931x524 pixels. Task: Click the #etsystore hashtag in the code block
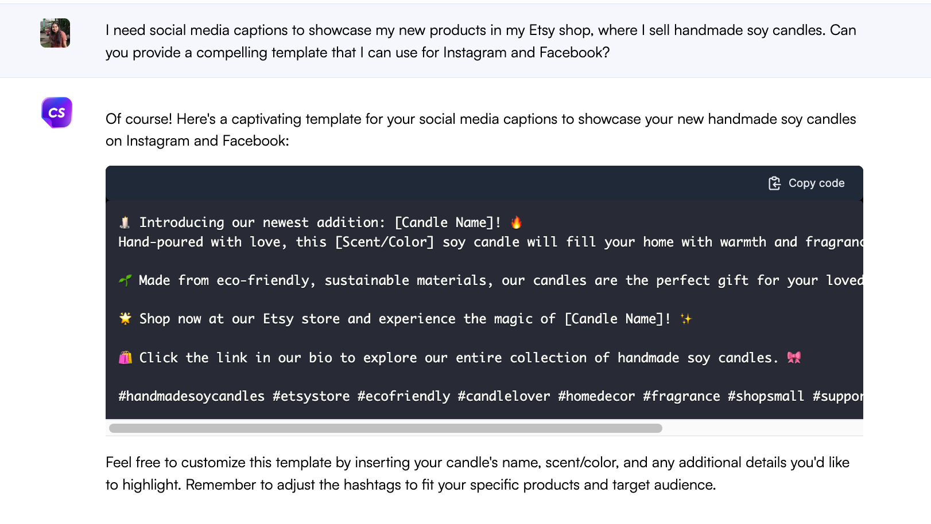tap(311, 396)
